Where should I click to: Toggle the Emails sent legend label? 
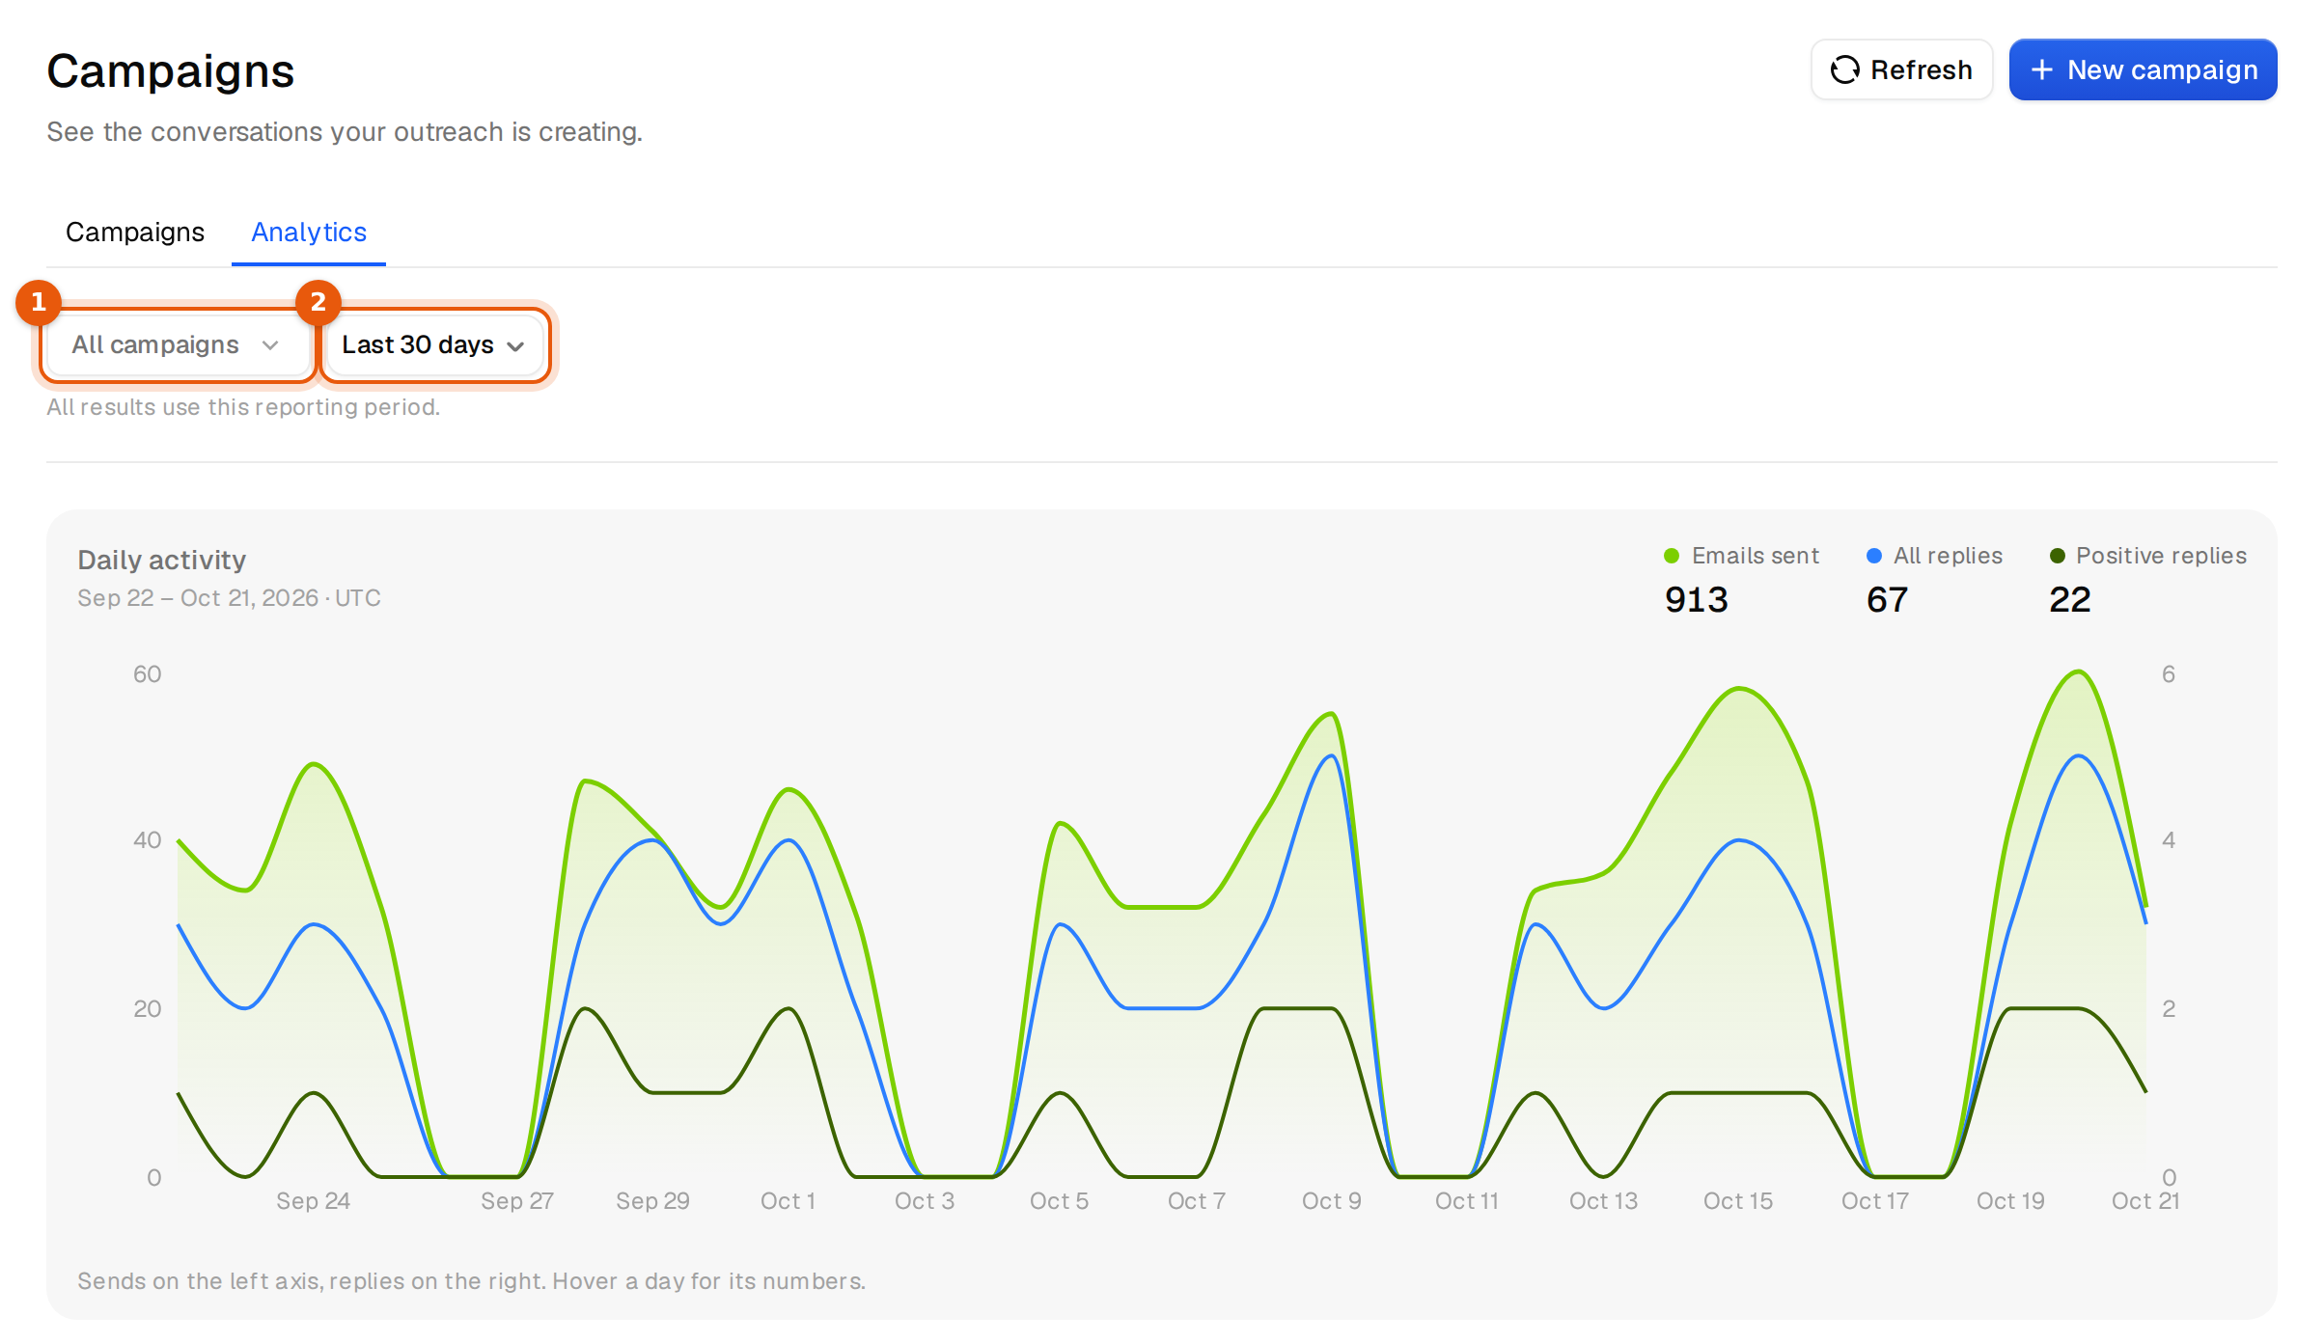[x=1755, y=556]
